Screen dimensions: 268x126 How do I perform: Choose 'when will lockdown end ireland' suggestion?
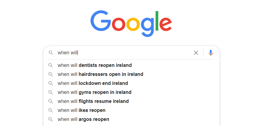coord(131,83)
